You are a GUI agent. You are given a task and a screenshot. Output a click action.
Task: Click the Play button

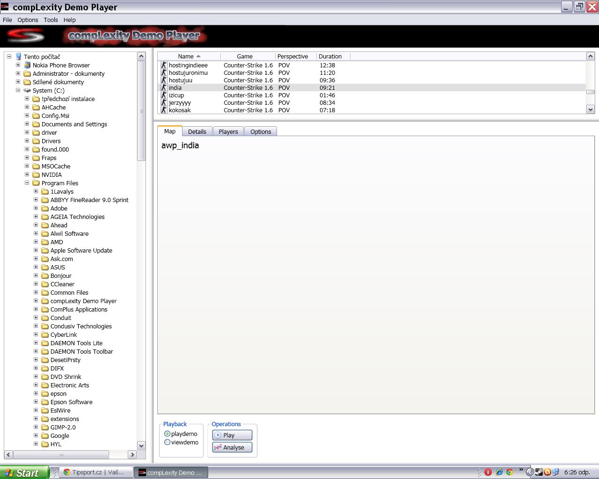coord(232,435)
